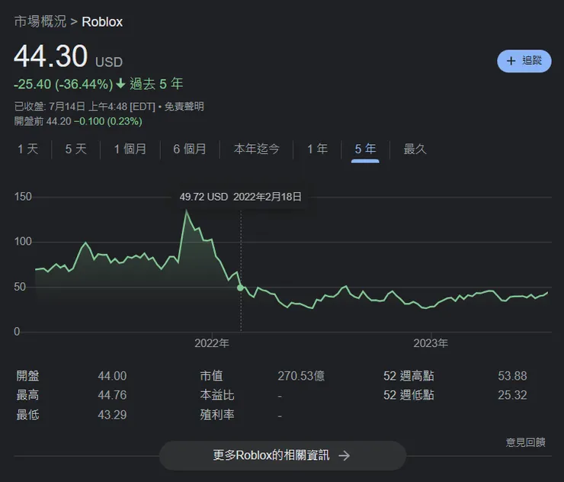Click the 殖利率 label
Screen dimensions: 564x482
(217, 415)
